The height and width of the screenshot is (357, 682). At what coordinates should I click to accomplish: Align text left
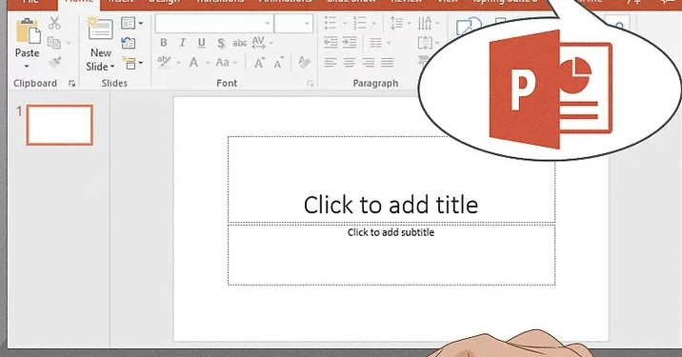331,63
